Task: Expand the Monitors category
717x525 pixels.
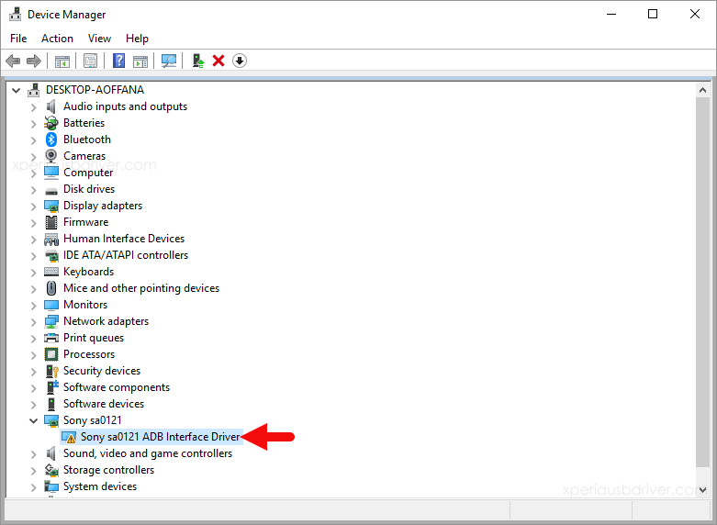Action: (x=33, y=305)
